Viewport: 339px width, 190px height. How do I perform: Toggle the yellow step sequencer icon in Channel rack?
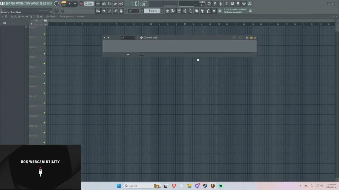click(251, 38)
